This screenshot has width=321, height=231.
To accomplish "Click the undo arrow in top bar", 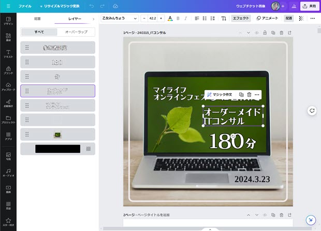I will [92, 6].
